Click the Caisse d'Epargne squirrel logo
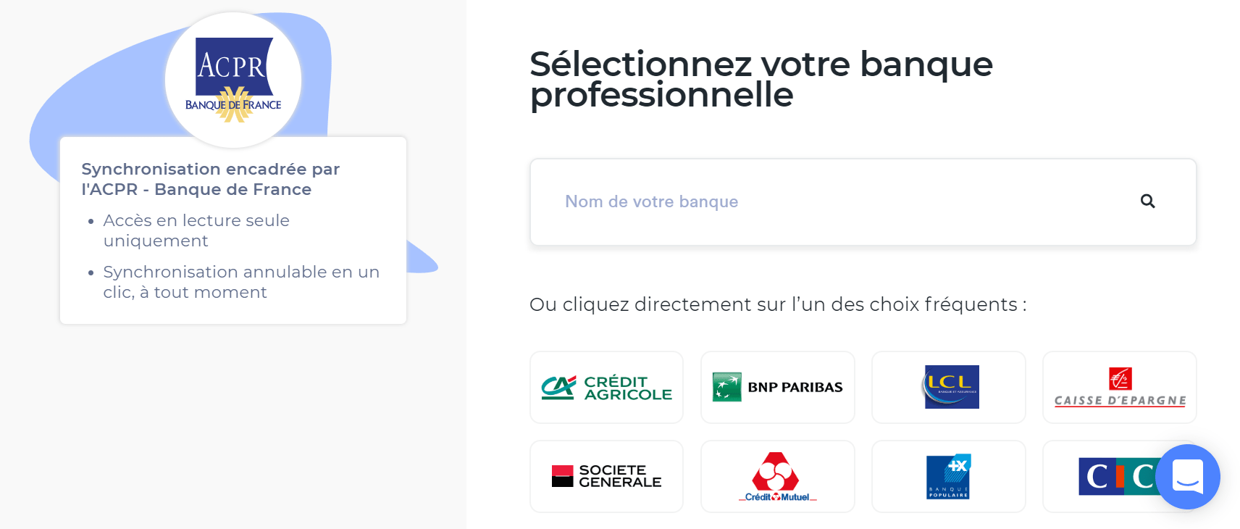The image size is (1240, 529). [1120, 378]
